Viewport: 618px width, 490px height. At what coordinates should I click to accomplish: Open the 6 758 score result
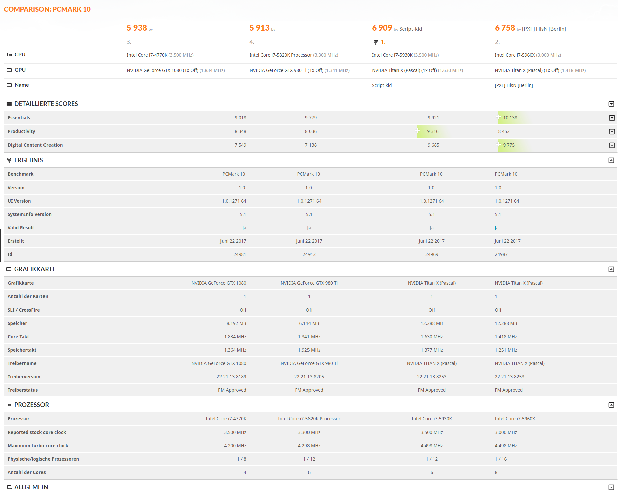coord(505,28)
